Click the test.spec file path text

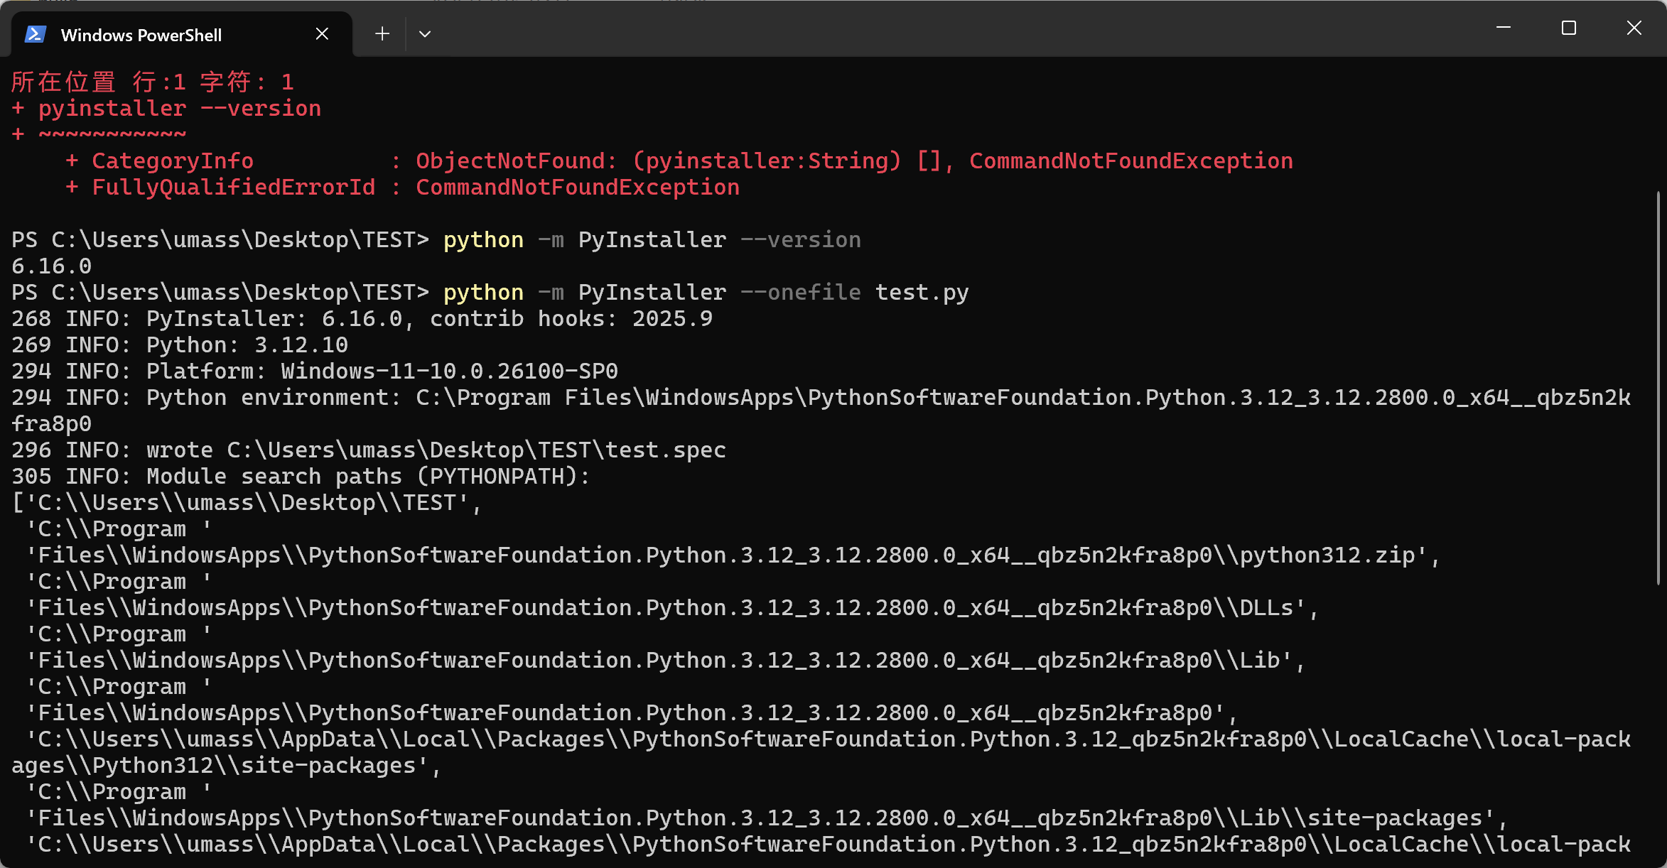476,450
